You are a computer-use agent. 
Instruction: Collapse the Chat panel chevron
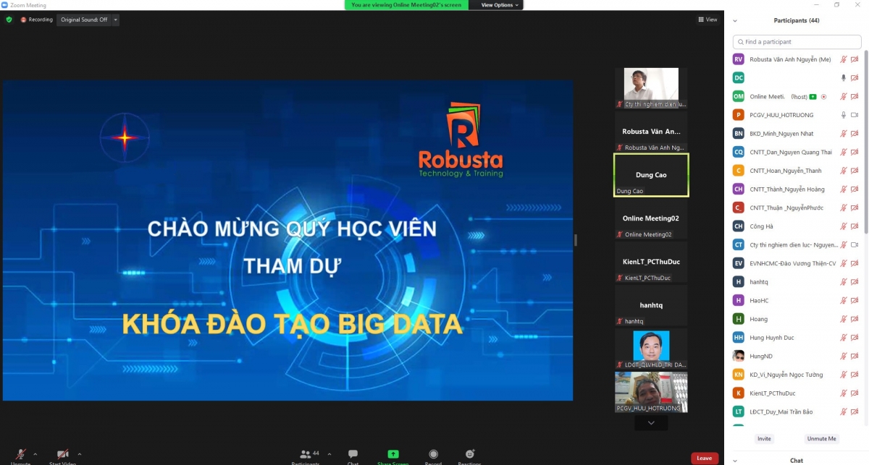(735, 460)
